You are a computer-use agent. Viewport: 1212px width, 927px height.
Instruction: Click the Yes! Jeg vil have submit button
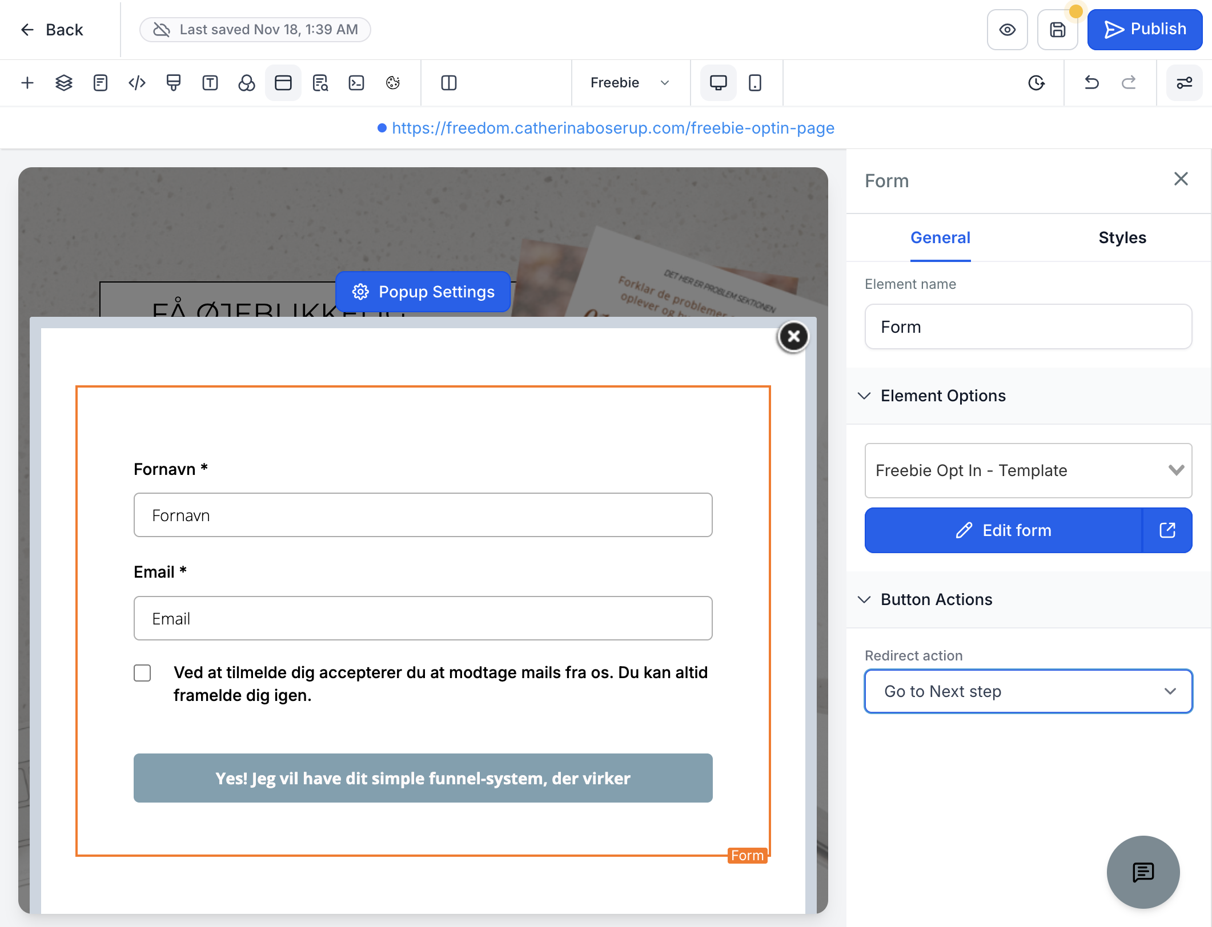coord(423,778)
